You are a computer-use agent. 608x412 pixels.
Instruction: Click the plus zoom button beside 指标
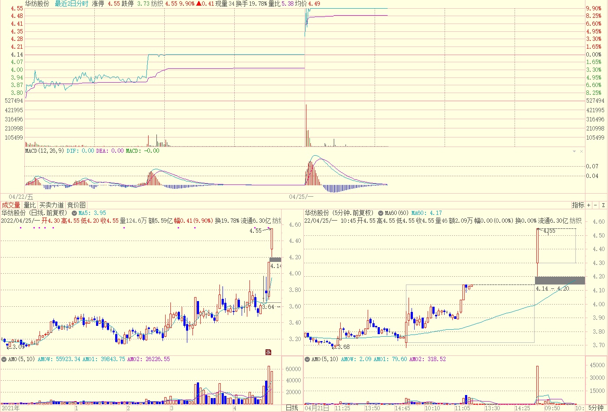(x=589, y=205)
